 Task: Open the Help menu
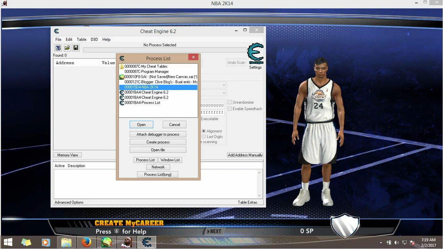[106, 40]
